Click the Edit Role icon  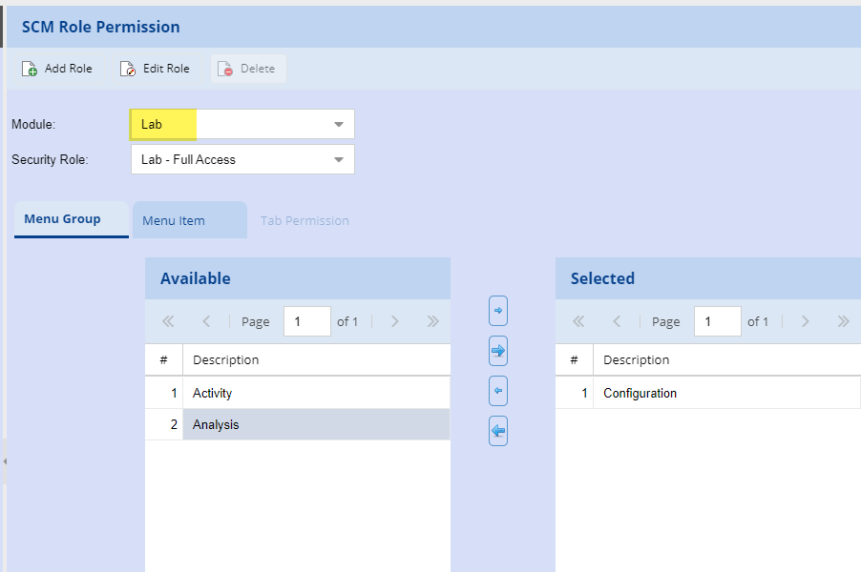[x=128, y=69]
